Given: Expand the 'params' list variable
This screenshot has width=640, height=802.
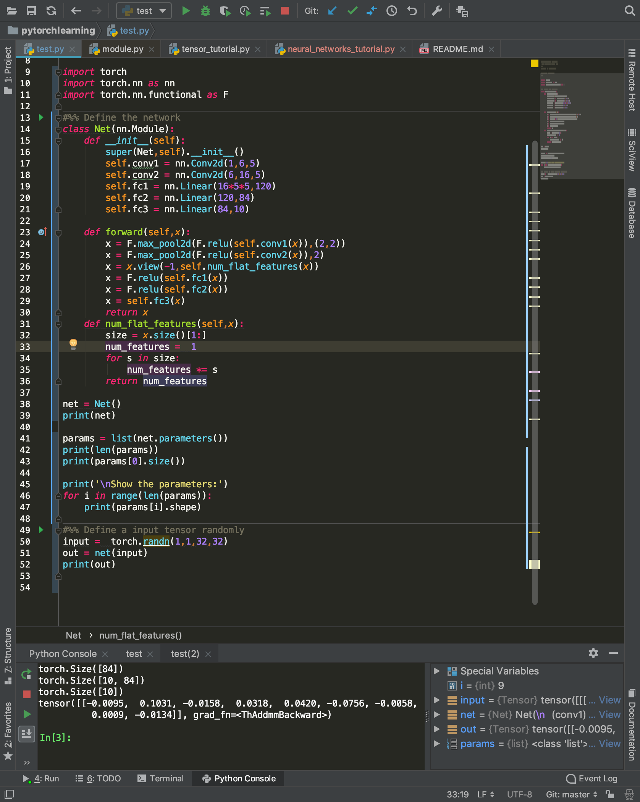Looking at the screenshot, I should pyautogui.click(x=437, y=744).
